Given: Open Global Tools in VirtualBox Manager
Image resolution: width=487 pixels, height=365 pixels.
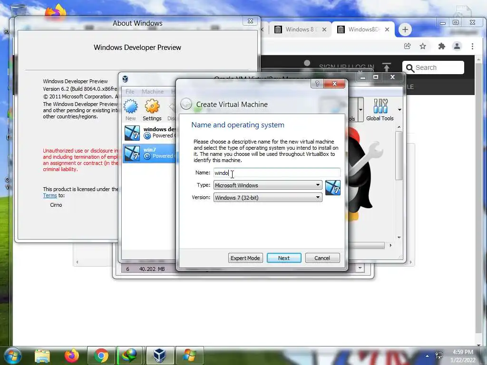Looking at the screenshot, I should (380, 110).
